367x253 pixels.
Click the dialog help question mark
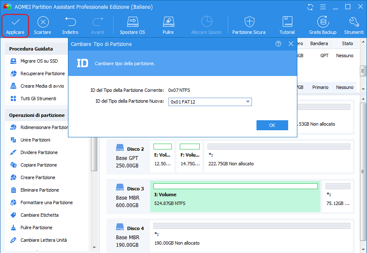[x=278, y=44]
